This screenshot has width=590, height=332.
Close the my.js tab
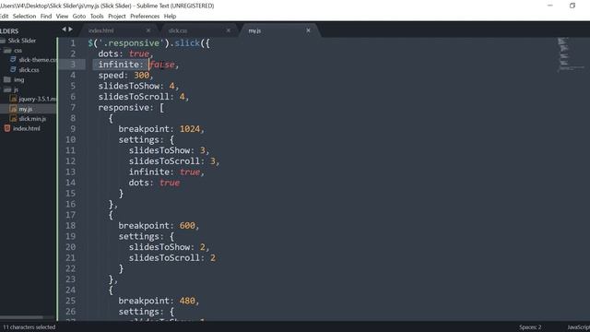(308, 30)
